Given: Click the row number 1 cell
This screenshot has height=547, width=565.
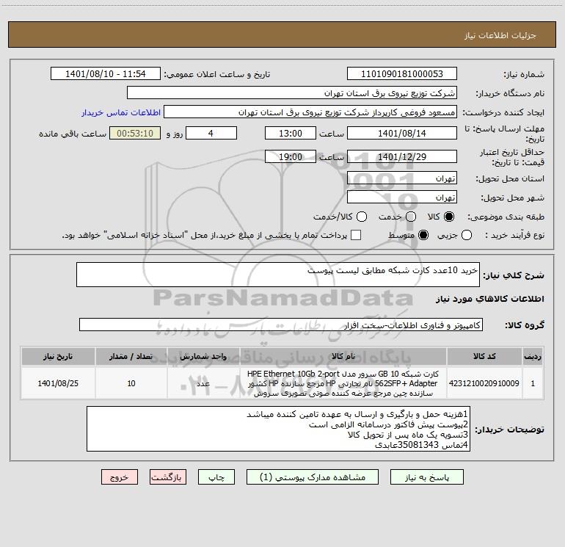Looking at the screenshot, I should 533,383.
